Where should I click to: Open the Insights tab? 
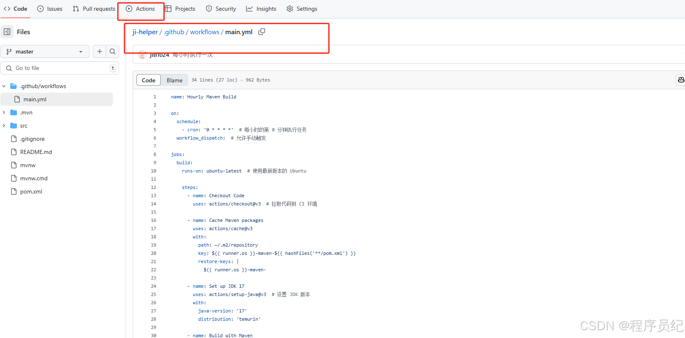pyautogui.click(x=261, y=9)
